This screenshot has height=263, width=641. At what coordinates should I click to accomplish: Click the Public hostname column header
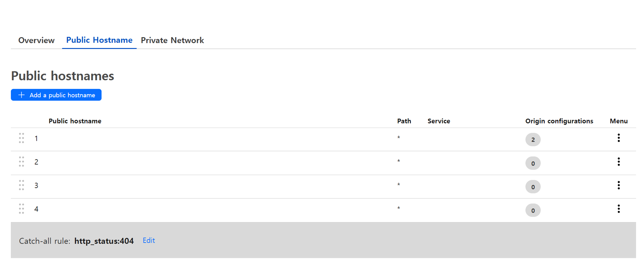click(75, 121)
